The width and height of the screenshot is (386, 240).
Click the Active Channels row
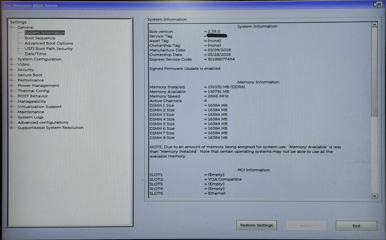pos(178,101)
